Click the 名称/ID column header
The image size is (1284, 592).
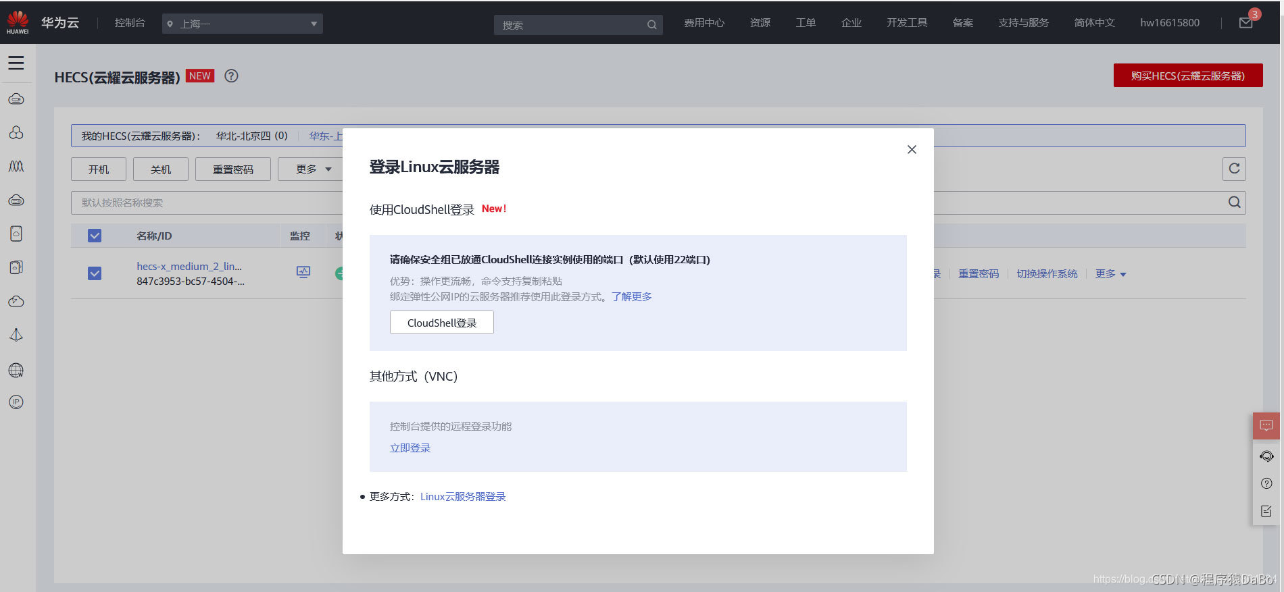click(154, 236)
